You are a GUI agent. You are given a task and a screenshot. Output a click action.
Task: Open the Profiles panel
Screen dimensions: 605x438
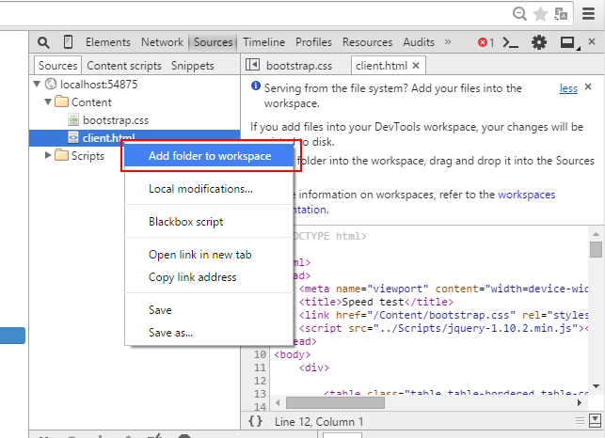pyautogui.click(x=313, y=42)
